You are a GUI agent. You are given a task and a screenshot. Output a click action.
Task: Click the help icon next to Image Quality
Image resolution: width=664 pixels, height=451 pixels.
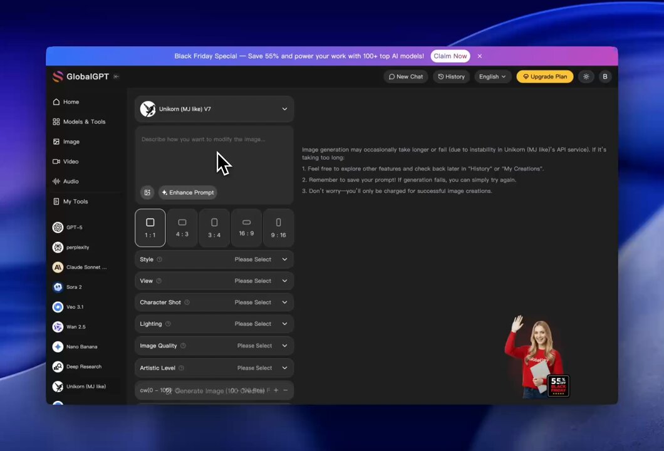183,346
